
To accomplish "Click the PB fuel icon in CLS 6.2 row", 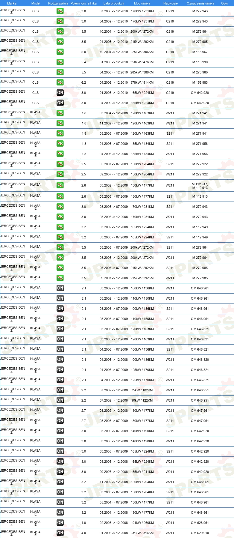I will tap(60, 82).
